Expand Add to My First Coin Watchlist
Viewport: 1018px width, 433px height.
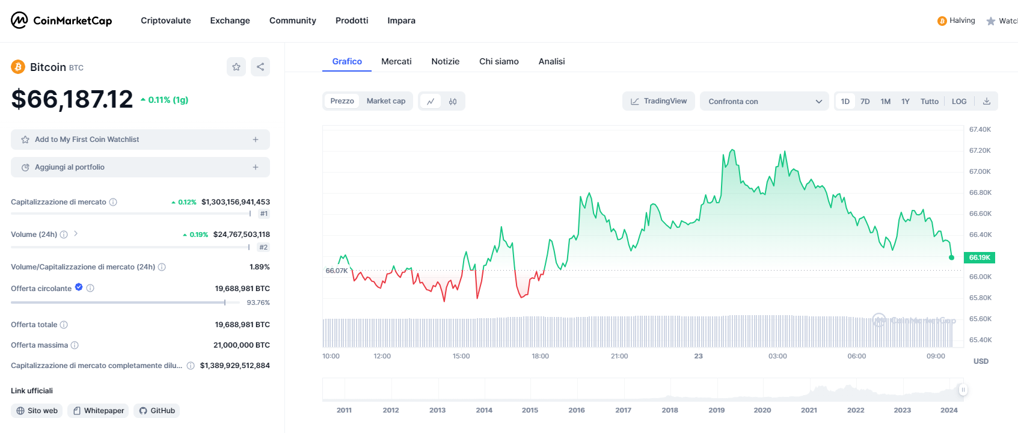click(x=140, y=140)
